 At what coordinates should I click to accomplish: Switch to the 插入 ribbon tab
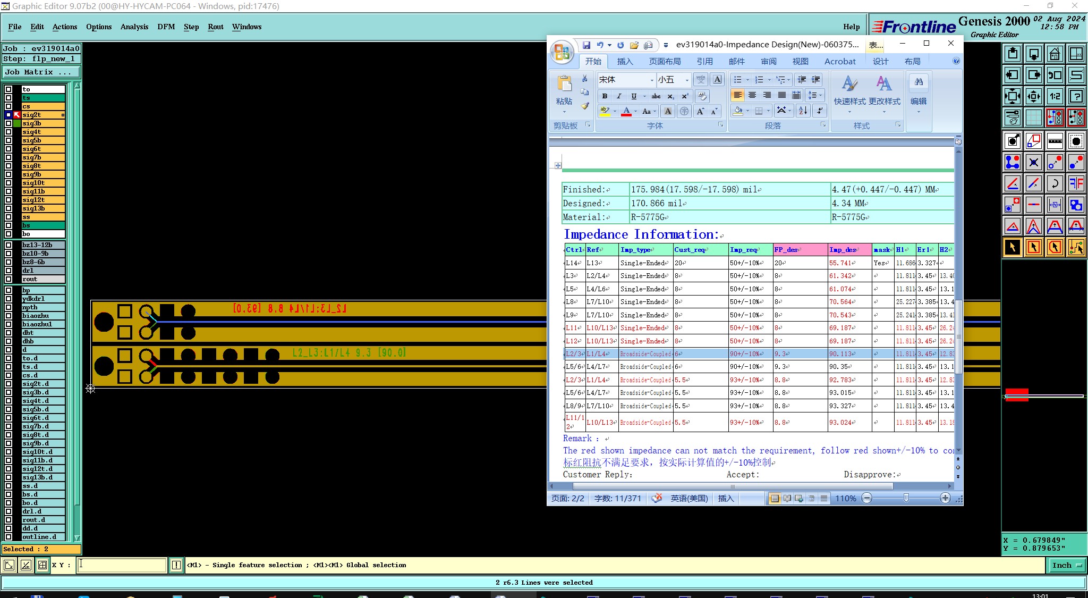[x=625, y=62]
